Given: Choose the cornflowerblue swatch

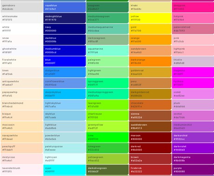Looking at the screenshot, I should click(x=65, y=83).
